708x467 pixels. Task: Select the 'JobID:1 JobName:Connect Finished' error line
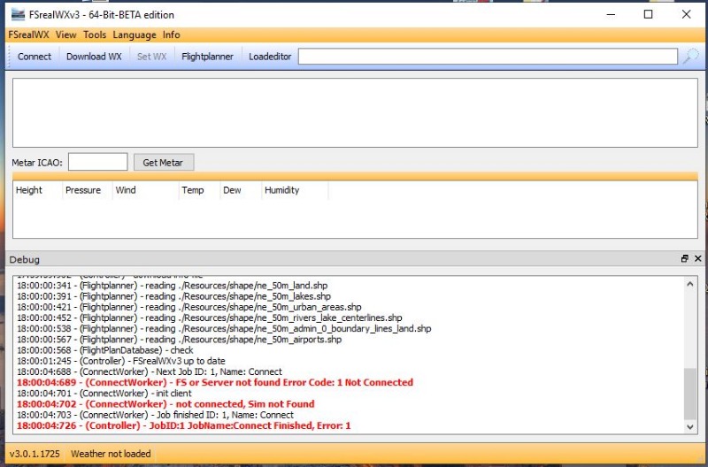tap(184, 425)
